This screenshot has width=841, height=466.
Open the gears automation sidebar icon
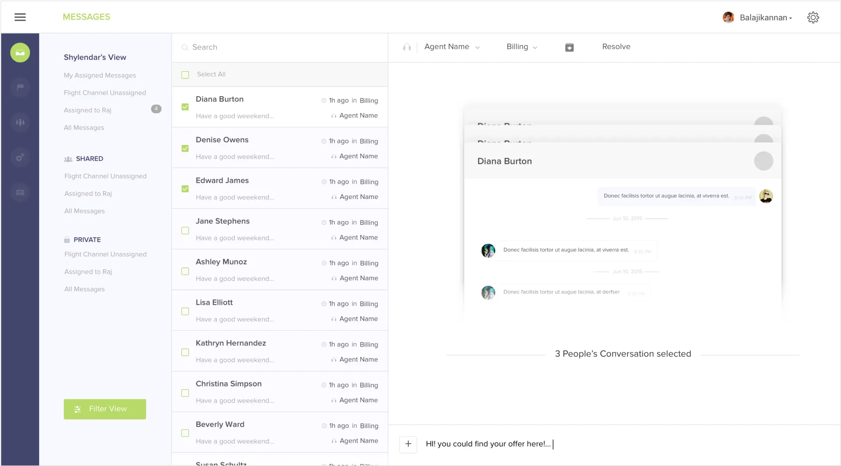click(x=20, y=157)
